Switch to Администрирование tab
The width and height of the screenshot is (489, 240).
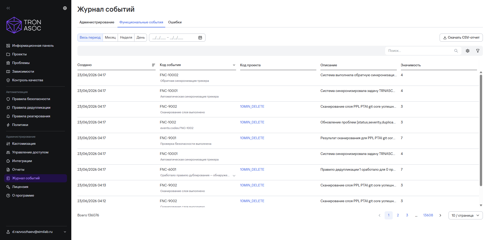[x=97, y=22]
